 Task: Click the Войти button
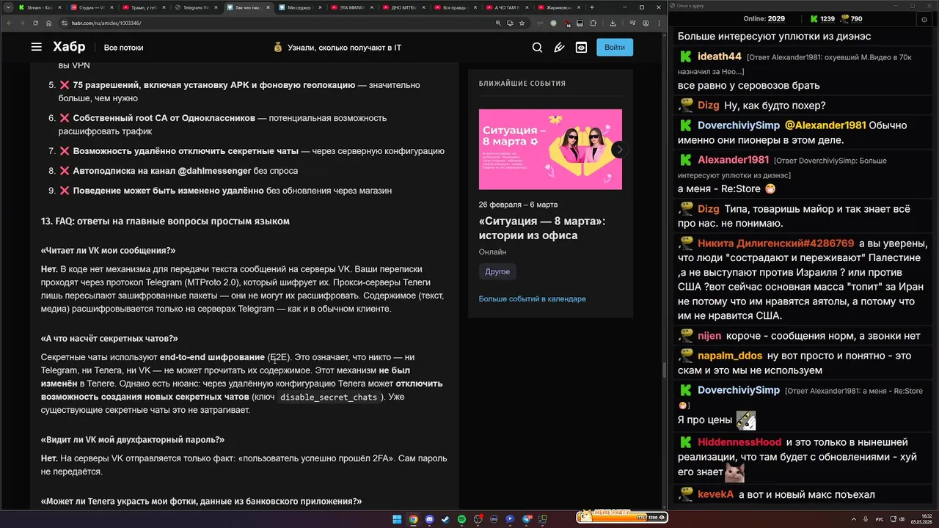[x=615, y=48]
